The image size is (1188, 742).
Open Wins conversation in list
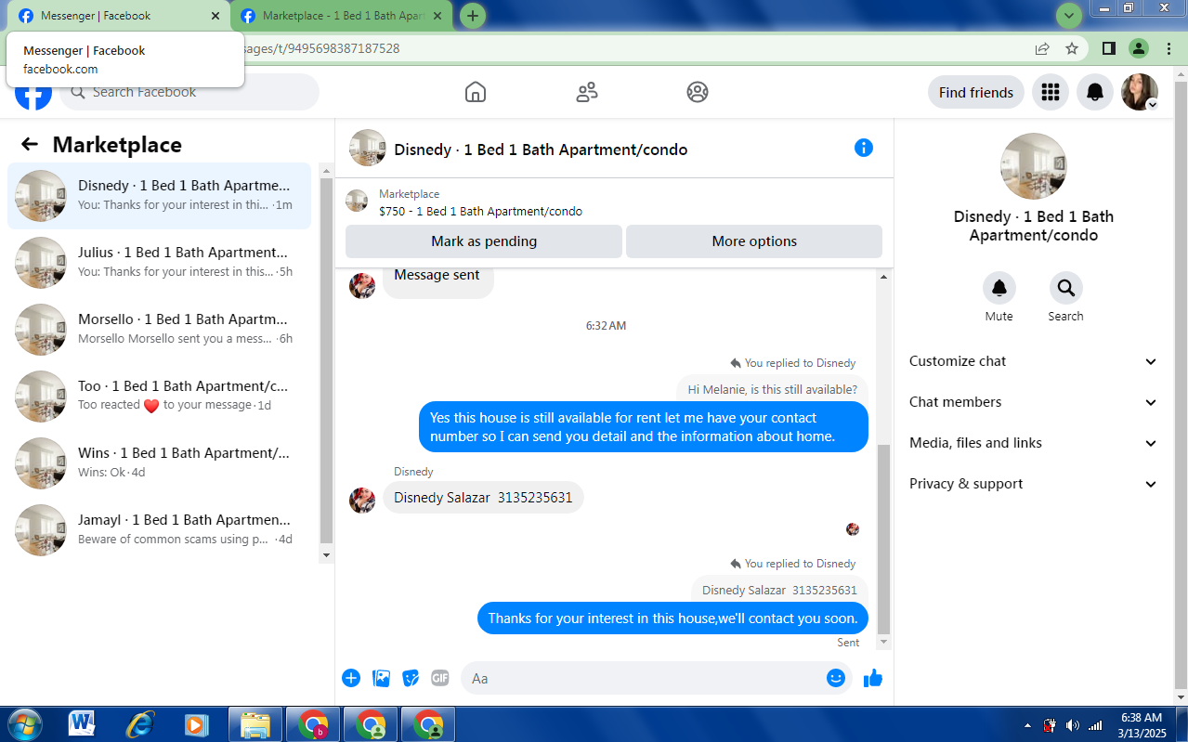coord(159,463)
